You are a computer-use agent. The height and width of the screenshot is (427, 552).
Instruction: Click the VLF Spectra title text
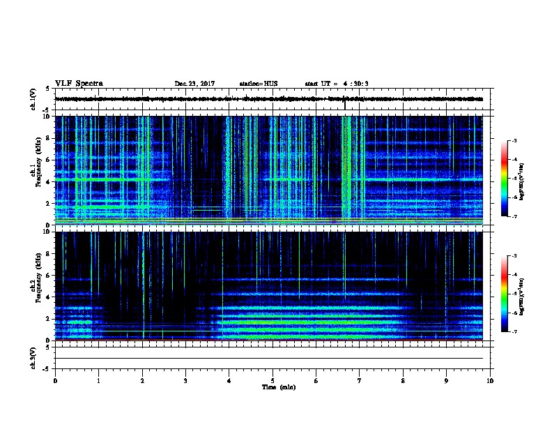click(79, 84)
